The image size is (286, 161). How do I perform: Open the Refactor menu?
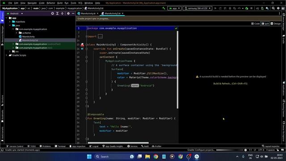[x=50, y=3]
